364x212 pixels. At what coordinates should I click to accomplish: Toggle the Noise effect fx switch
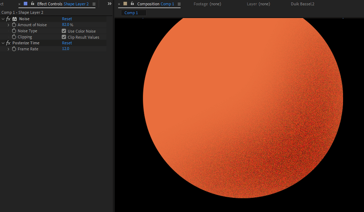pos(8,19)
